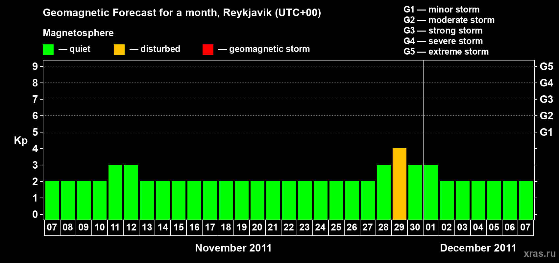Screen dimensions: 559x263
Task: Click the date label 02
Action: pyautogui.click(x=447, y=227)
